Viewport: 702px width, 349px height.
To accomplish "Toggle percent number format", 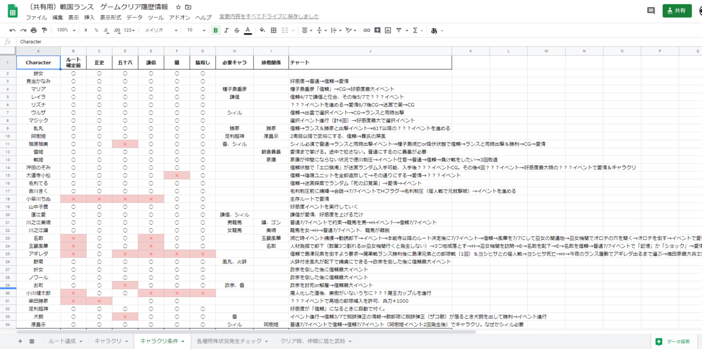I will [97, 30].
